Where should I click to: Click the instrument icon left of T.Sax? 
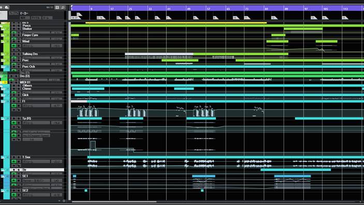click(3, 157)
